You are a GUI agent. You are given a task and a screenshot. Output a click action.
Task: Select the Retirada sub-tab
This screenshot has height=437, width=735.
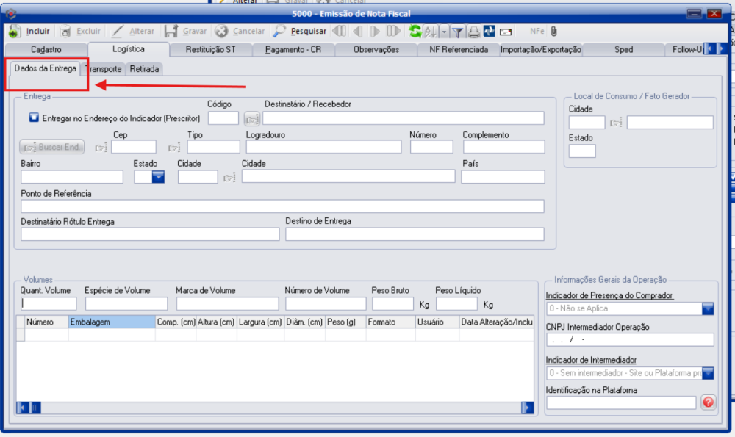click(145, 69)
